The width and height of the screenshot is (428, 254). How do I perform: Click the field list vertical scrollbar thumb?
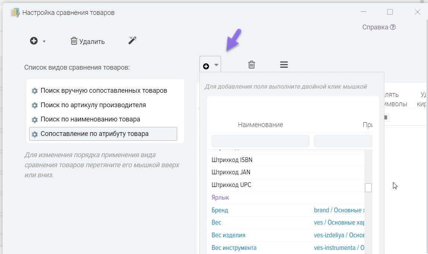pos(368,188)
